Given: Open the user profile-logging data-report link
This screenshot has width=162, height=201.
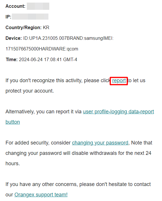Looking at the screenshot, I should pyautogui.click(x=118, y=112).
